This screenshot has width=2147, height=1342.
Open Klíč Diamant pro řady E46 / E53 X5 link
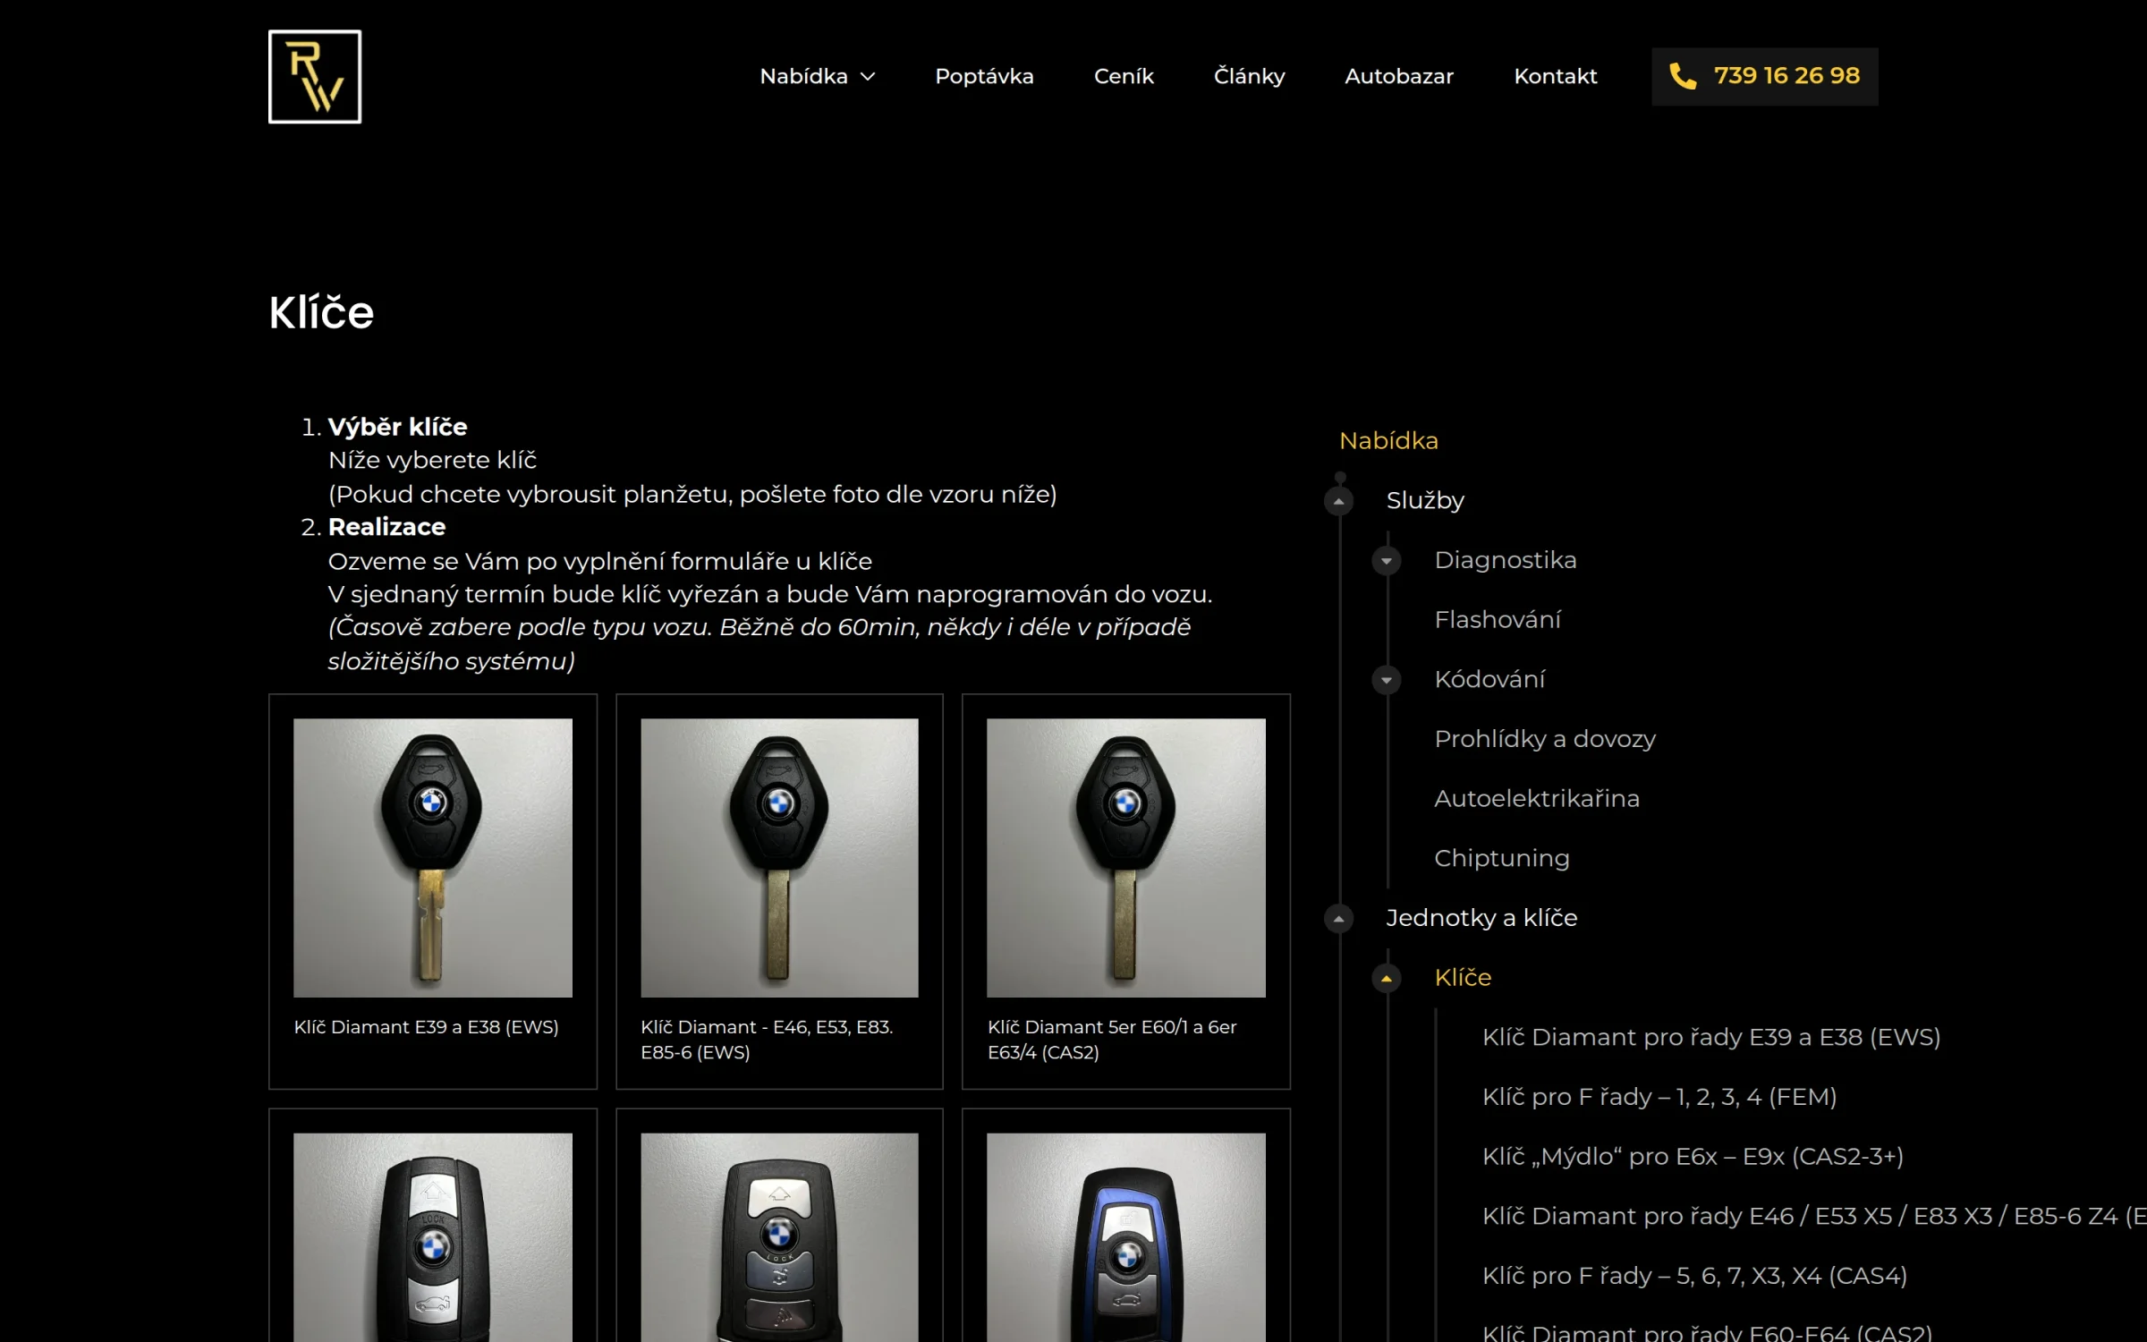pyautogui.click(x=1814, y=1217)
